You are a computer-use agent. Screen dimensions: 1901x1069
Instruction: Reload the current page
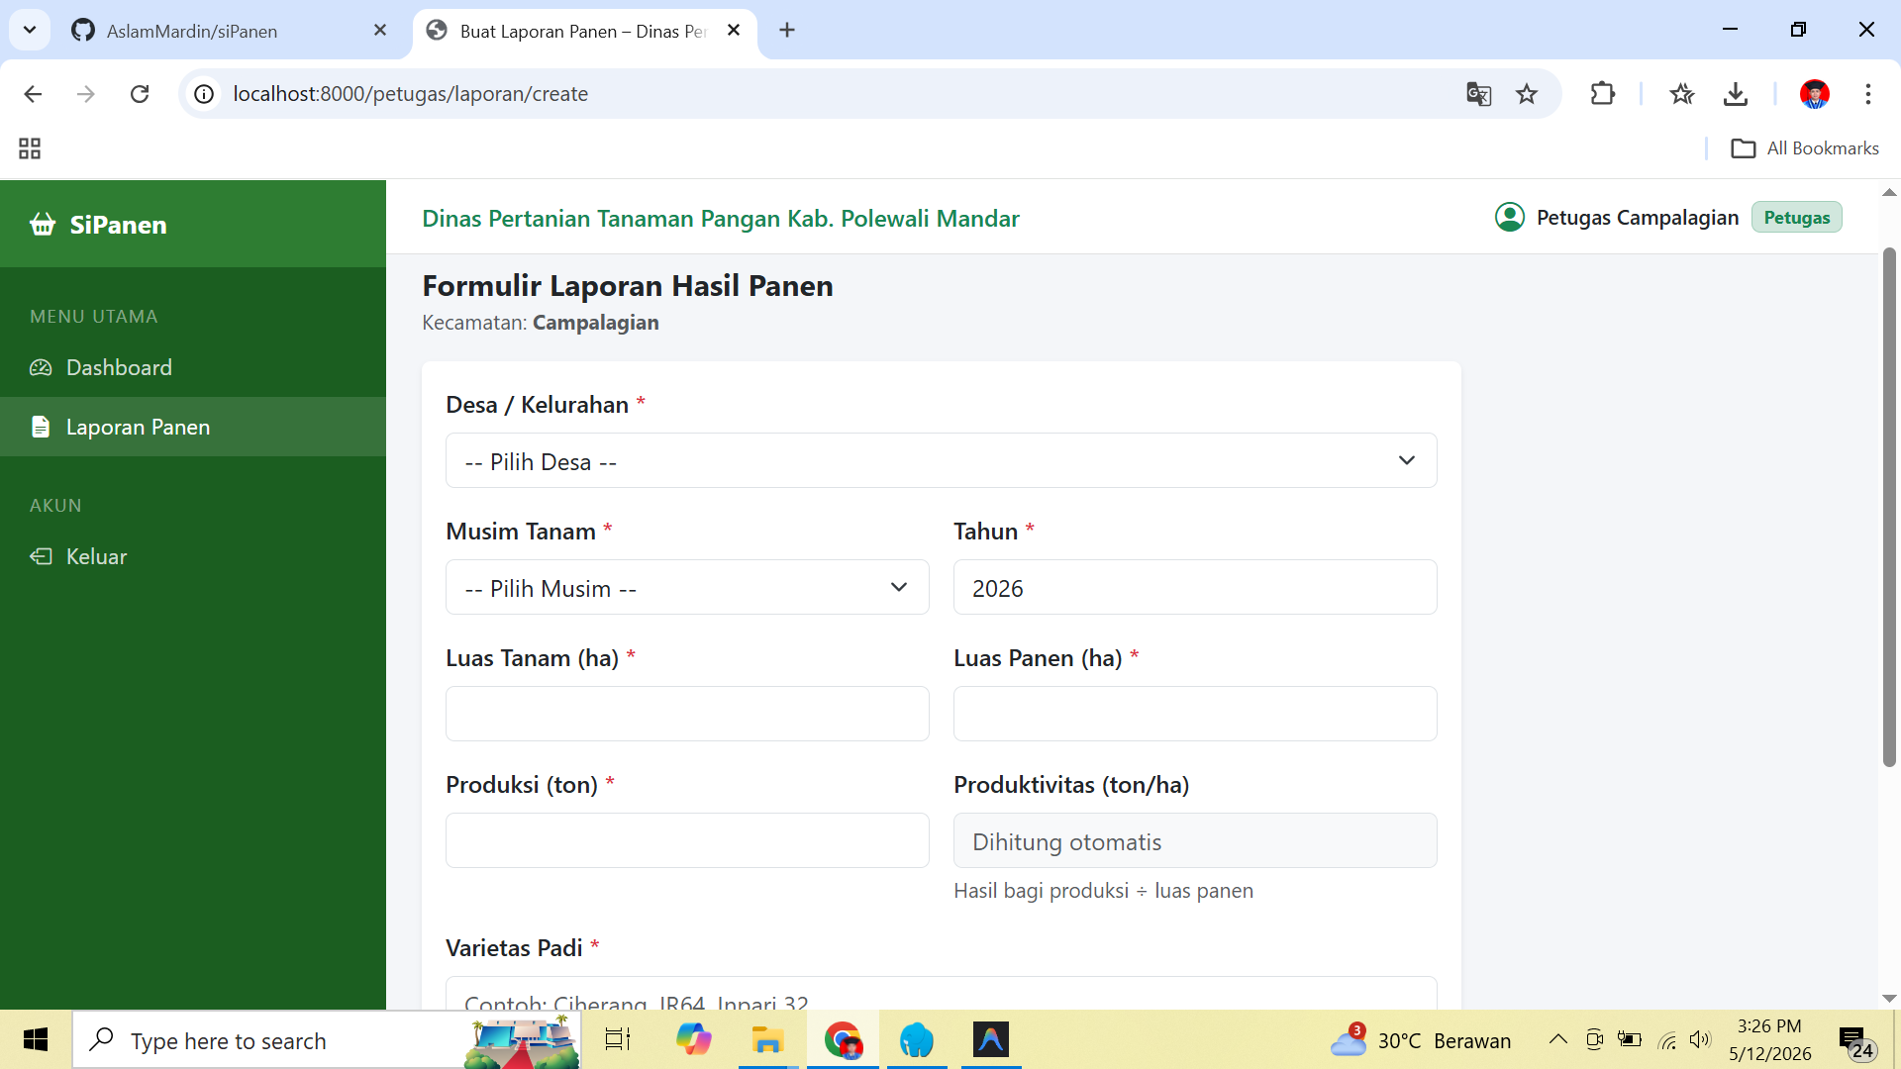point(140,94)
